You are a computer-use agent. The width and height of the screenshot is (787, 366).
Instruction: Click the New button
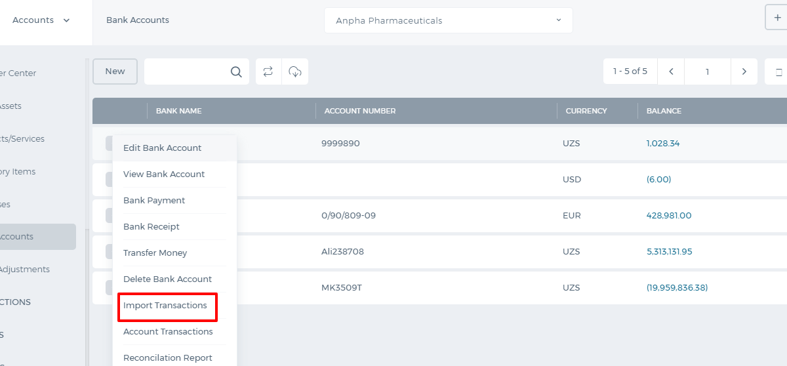pyautogui.click(x=115, y=71)
